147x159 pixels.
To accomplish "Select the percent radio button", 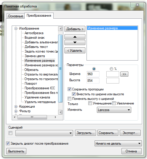I will [x=111, y=69].
